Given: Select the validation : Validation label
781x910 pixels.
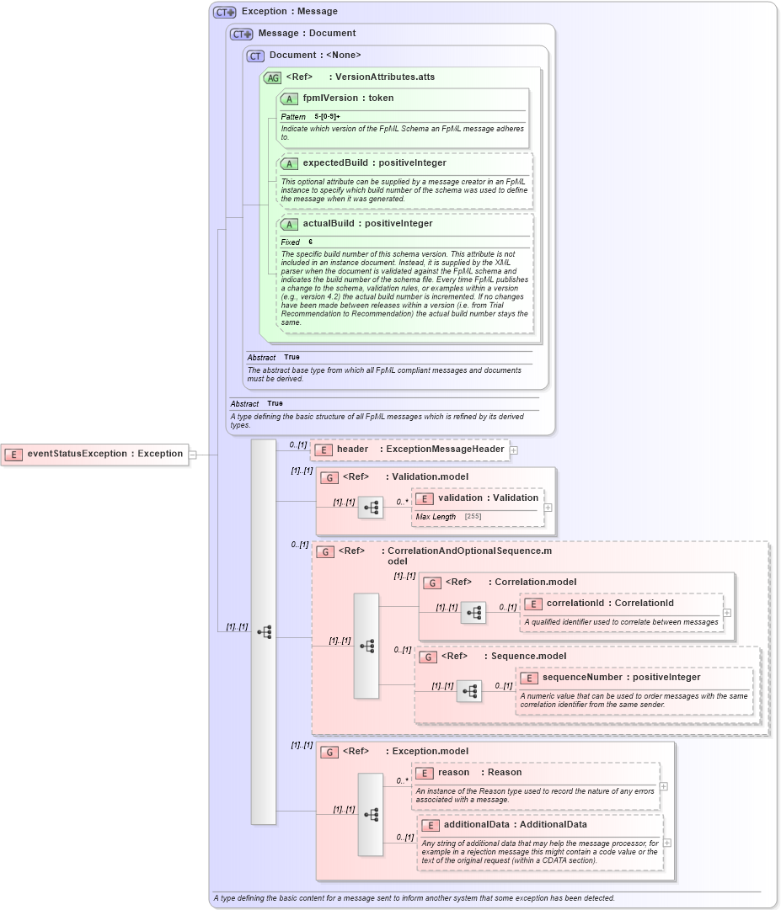Looking at the screenshot, I should click(x=489, y=498).
